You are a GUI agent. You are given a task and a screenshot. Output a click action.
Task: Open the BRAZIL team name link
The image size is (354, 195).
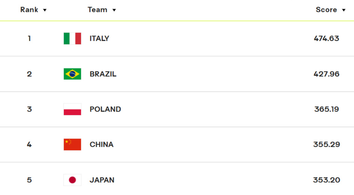[x=103, y=74]
